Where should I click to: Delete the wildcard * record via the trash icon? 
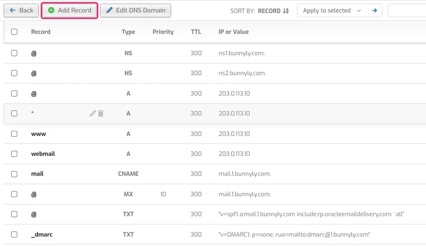pyautogui.click(x=101, y=113)
